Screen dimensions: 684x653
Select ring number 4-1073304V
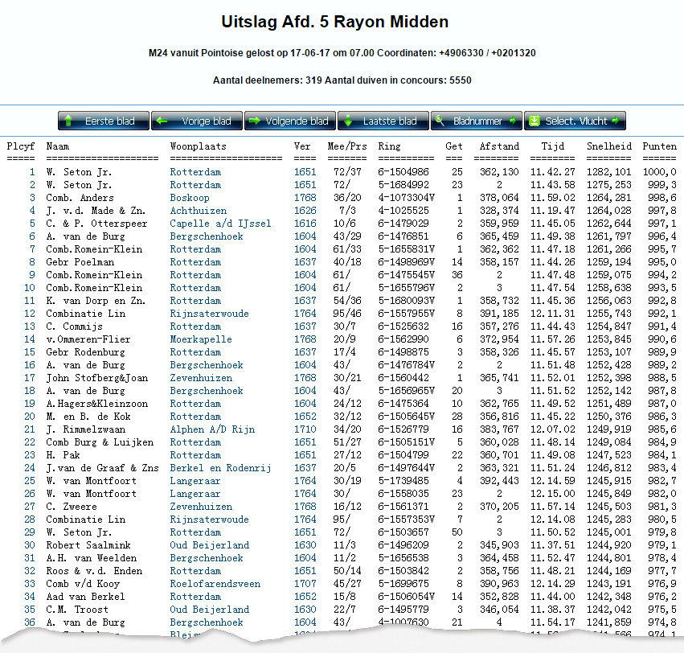[x=406, y=198]
